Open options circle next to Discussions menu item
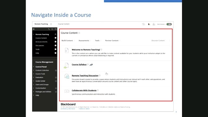The width and height of the screenshot is (208, 117). (x=56, y=45)
